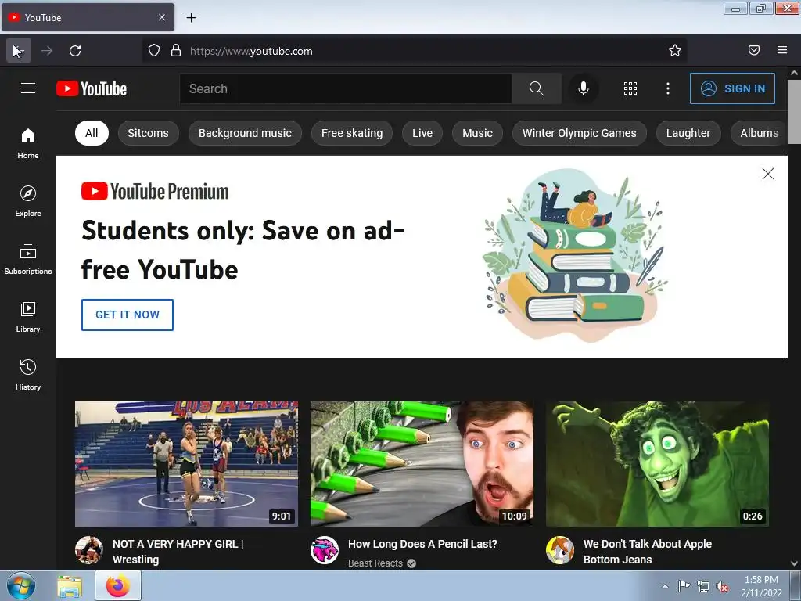The image size is (801, 601).
Task: Show site security lock info
Action: coord(176,50)
